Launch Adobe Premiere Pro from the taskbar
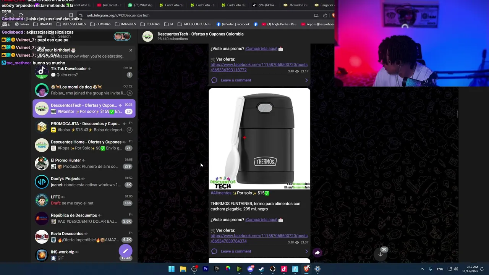489x275 pixels. (x=206, y=269)
